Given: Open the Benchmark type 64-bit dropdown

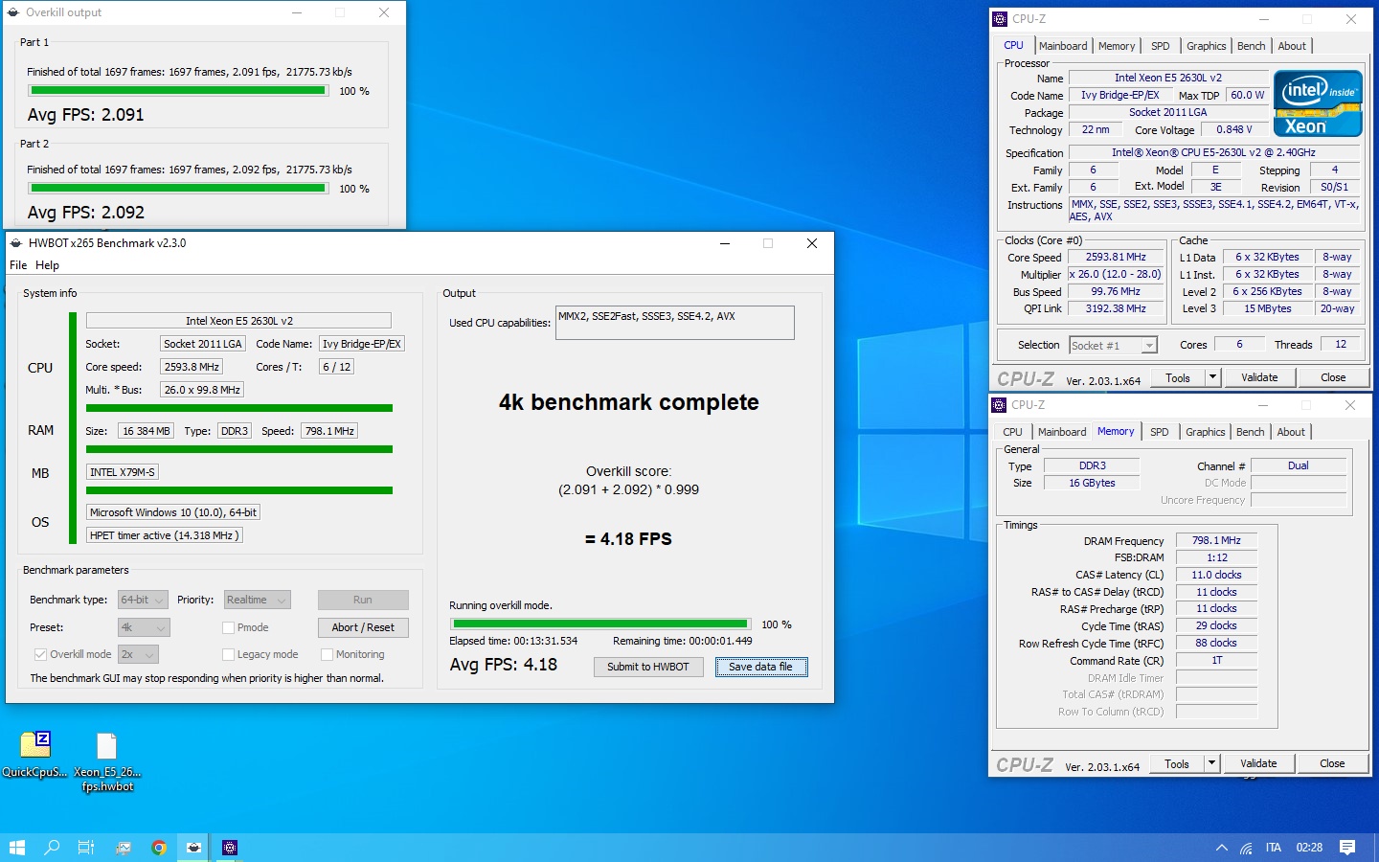Looking at the screenshot, I should (143, 600).
